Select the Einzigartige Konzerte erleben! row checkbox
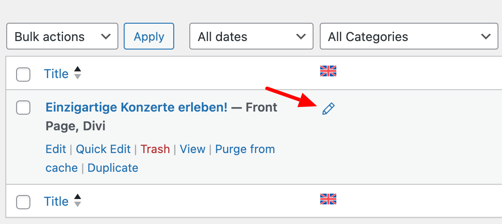The width and height of the screenshot is (502, 224). click(23, 108)
